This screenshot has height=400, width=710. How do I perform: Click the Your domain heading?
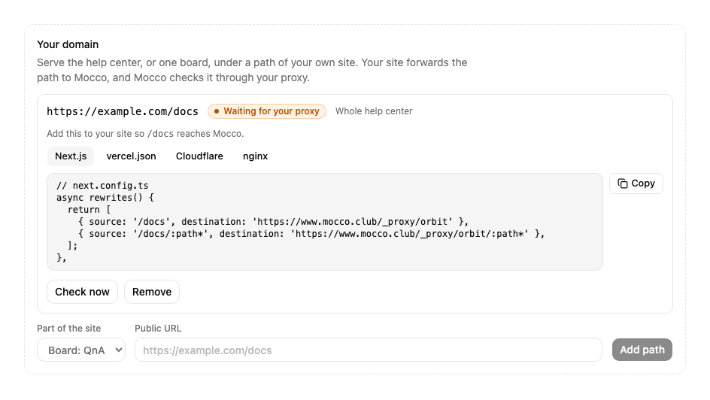point(68,44)
